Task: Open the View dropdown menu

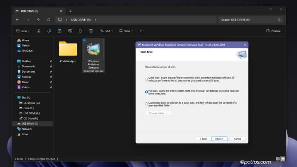Action: pyautogui.click(x=126, y=31)
